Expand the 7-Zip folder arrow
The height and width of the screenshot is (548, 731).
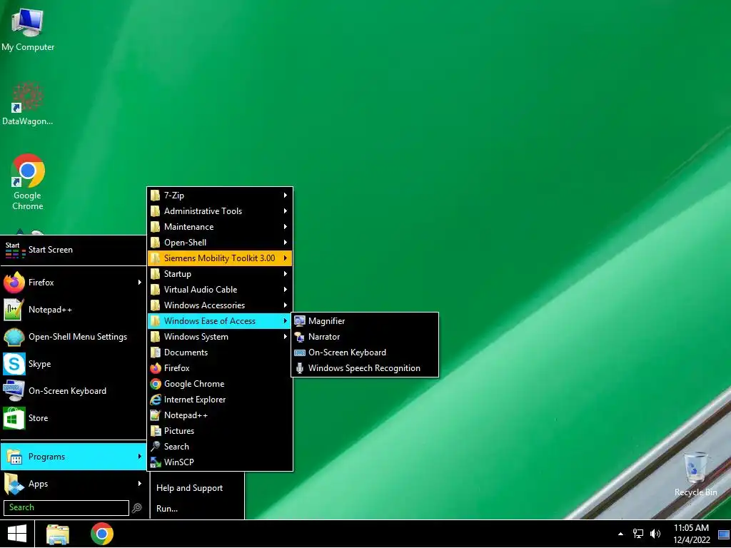[x=286, y=196]
